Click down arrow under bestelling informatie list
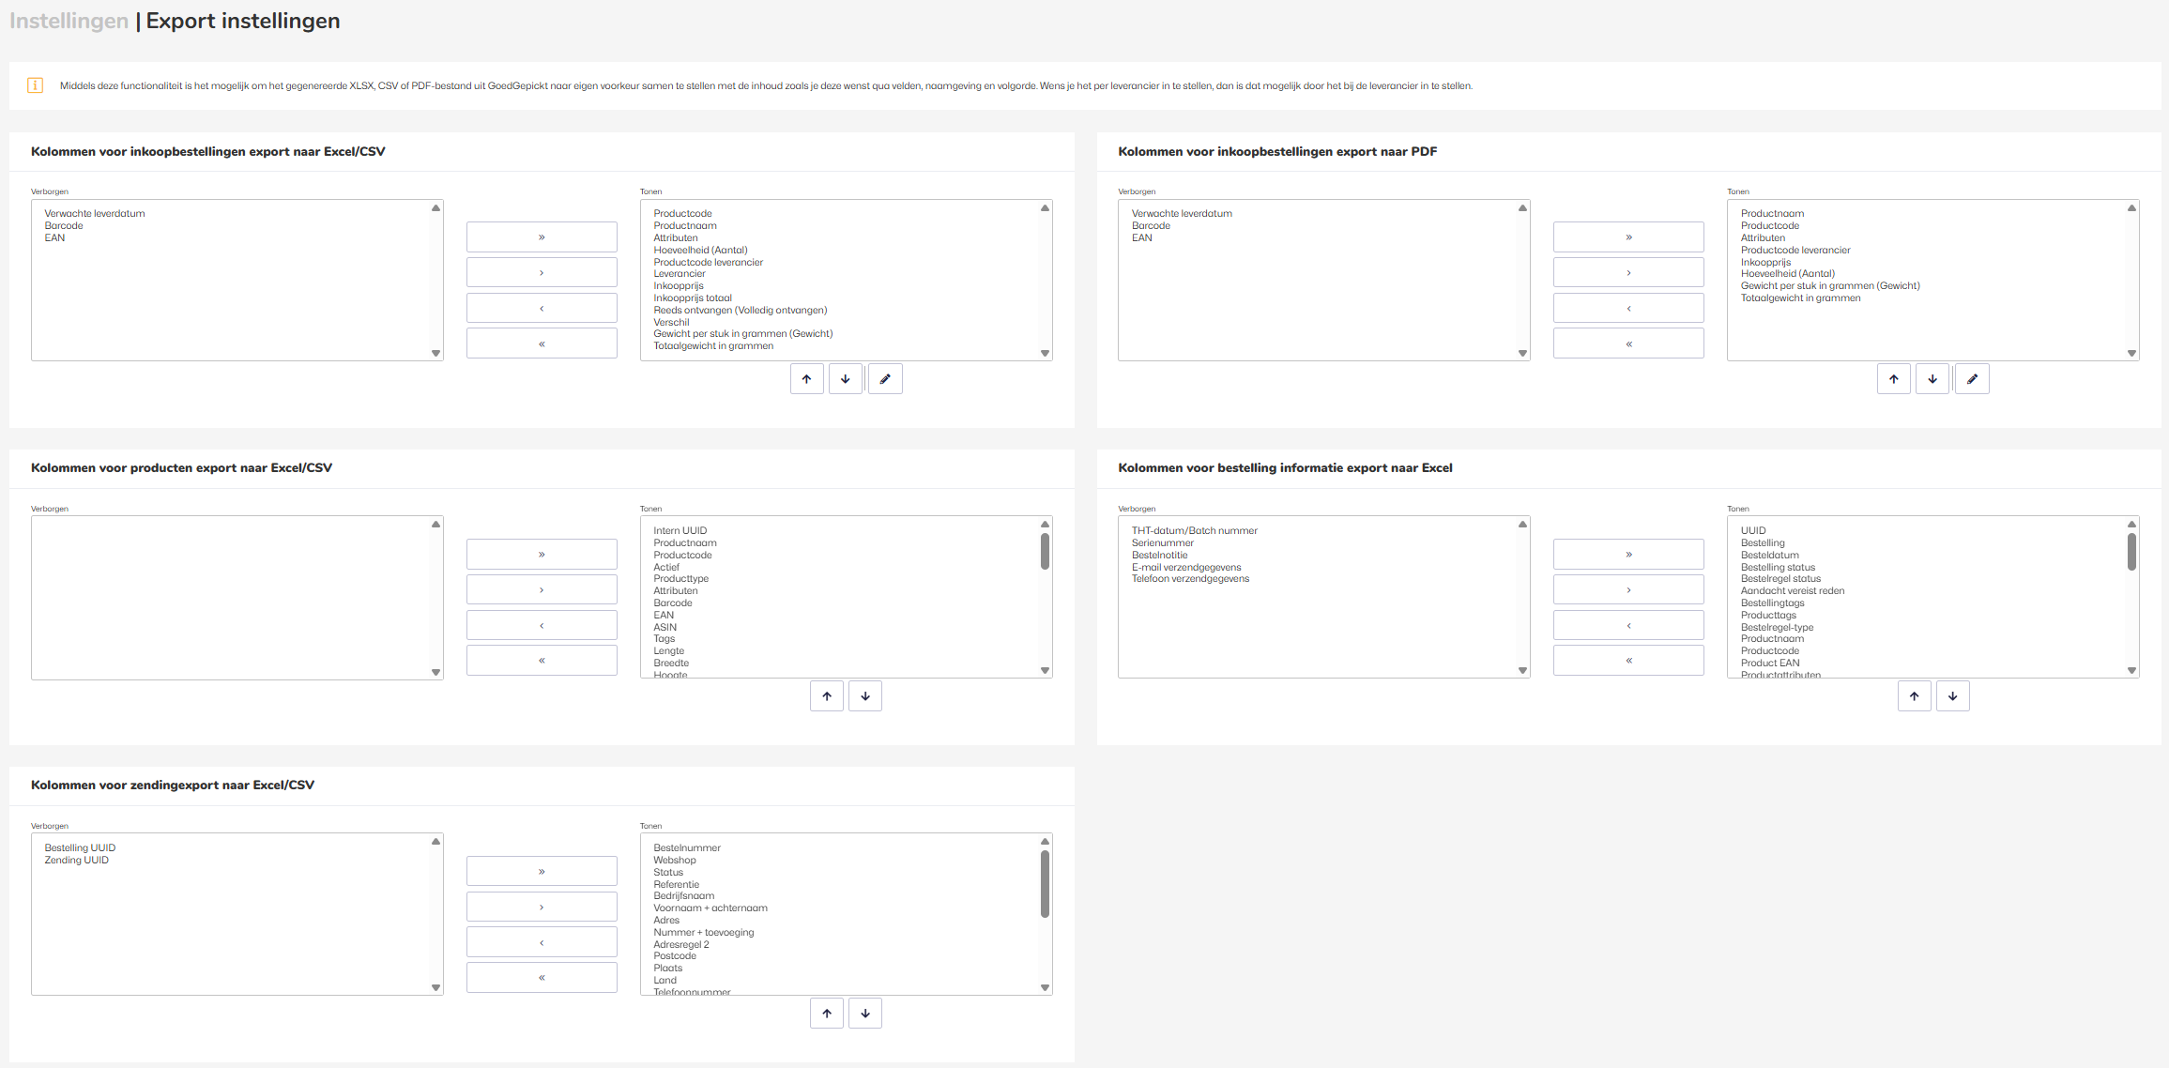Image resolution: width=2169 pixels, height=1068 pixels. [1952, 696]
